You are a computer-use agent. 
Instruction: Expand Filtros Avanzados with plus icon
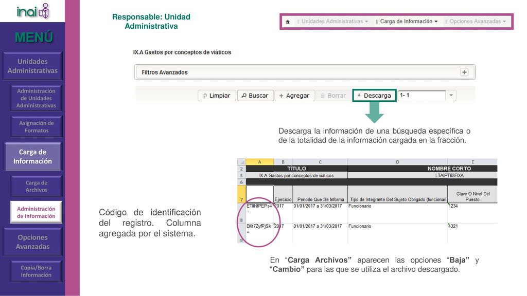point(464,72)
